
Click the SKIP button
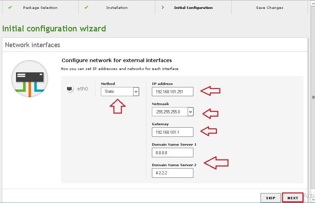click(x=271, y=198)
